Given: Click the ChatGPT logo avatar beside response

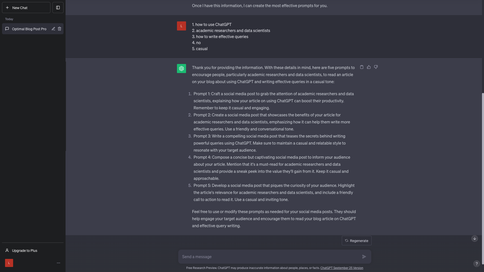Looking at the screenshot, I should (x=181, y=69).
